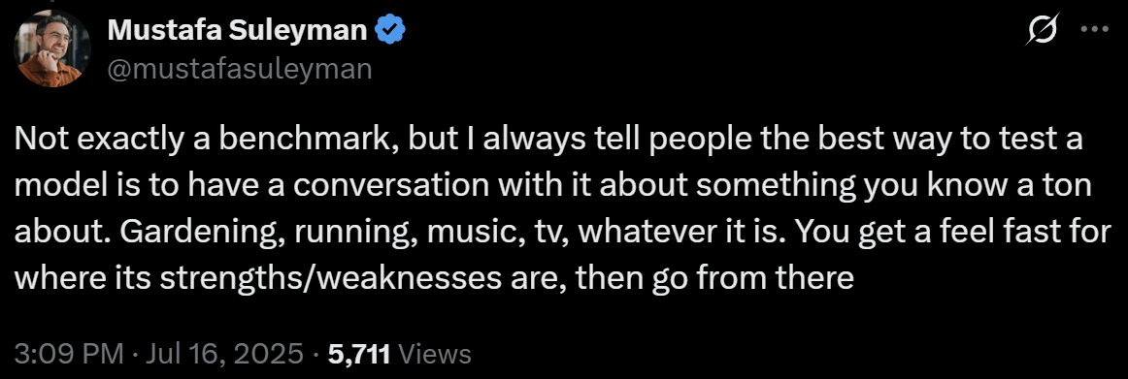Open the Grok explain-post icon
The height and width of the screenshot is (379, 1128).
point(1044,32)
